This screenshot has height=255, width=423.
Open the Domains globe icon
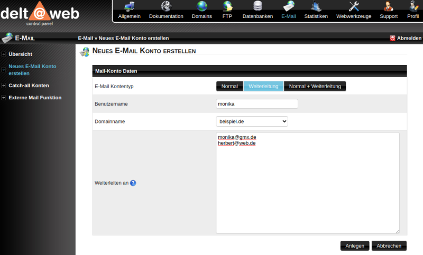(201, 7)
